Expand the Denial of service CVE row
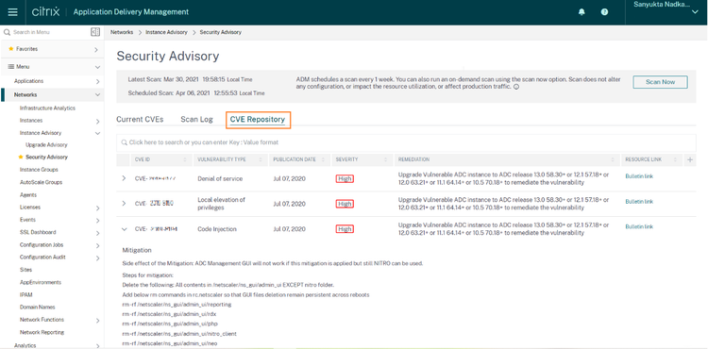 pos(125,178)
